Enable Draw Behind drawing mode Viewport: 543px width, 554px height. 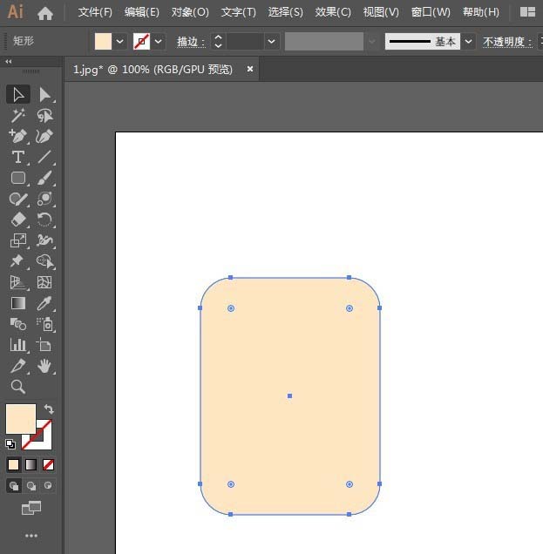pyautogui.click(x=31, y=486)
